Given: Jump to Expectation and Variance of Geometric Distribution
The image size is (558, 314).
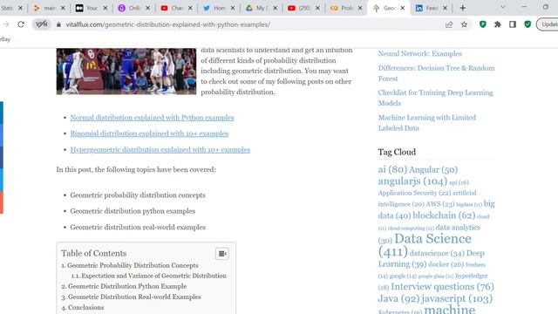Looking at the screenshot, I should pyautogui.click(x=153, y=276).
